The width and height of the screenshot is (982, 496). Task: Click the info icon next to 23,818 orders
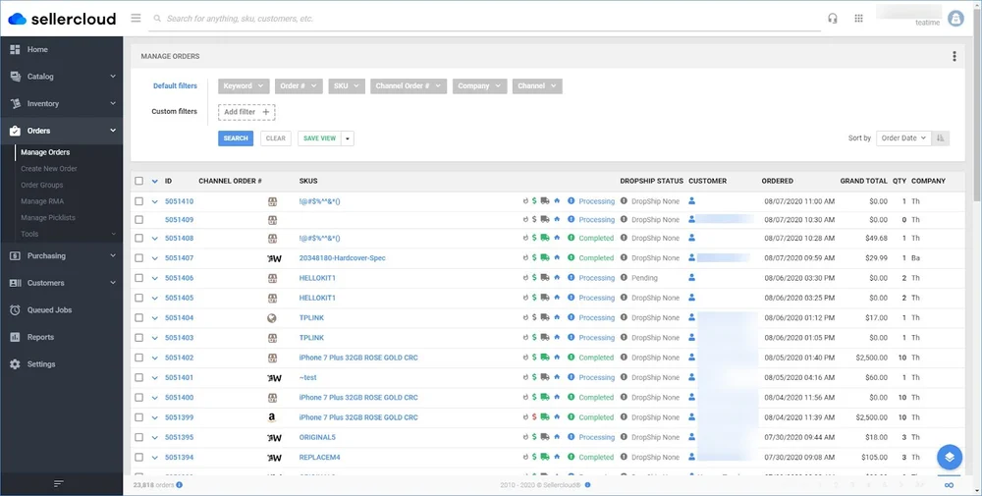tap(180, 485)
